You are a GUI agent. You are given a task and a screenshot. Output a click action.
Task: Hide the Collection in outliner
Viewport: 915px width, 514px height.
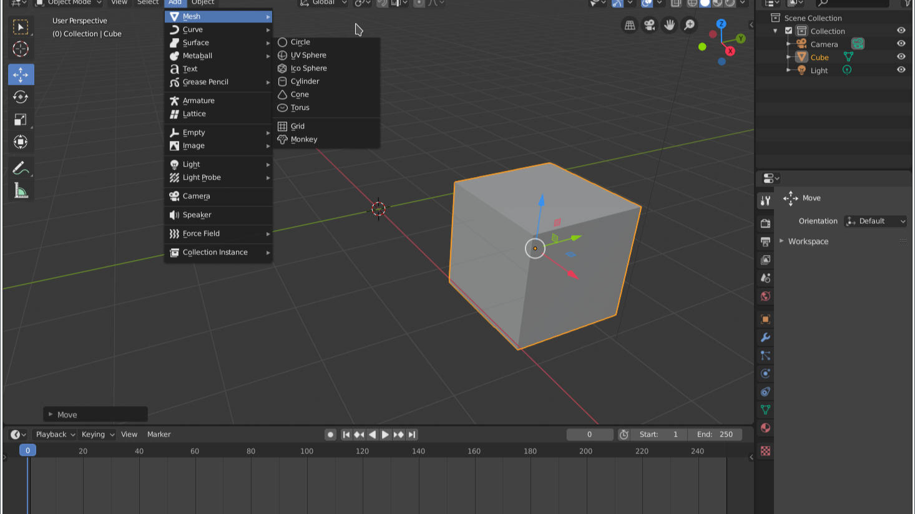(x=901, y=31)
